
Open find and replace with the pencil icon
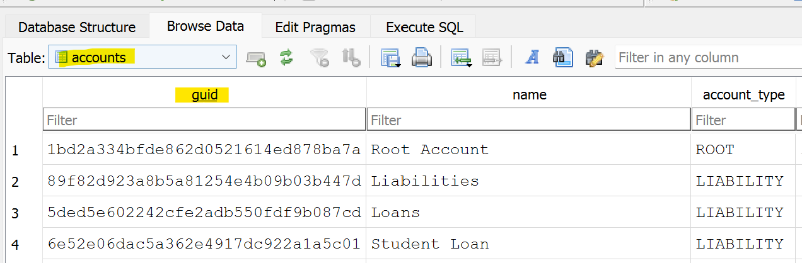[x=595, y=58]
